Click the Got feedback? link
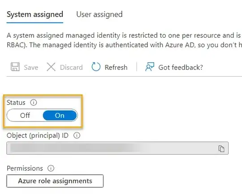Screen dimensions: 242x194 pyautogui.click(x=181, y=68)
